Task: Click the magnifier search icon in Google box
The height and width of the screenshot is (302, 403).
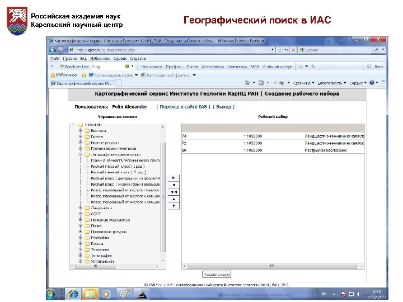Action: 377,50
